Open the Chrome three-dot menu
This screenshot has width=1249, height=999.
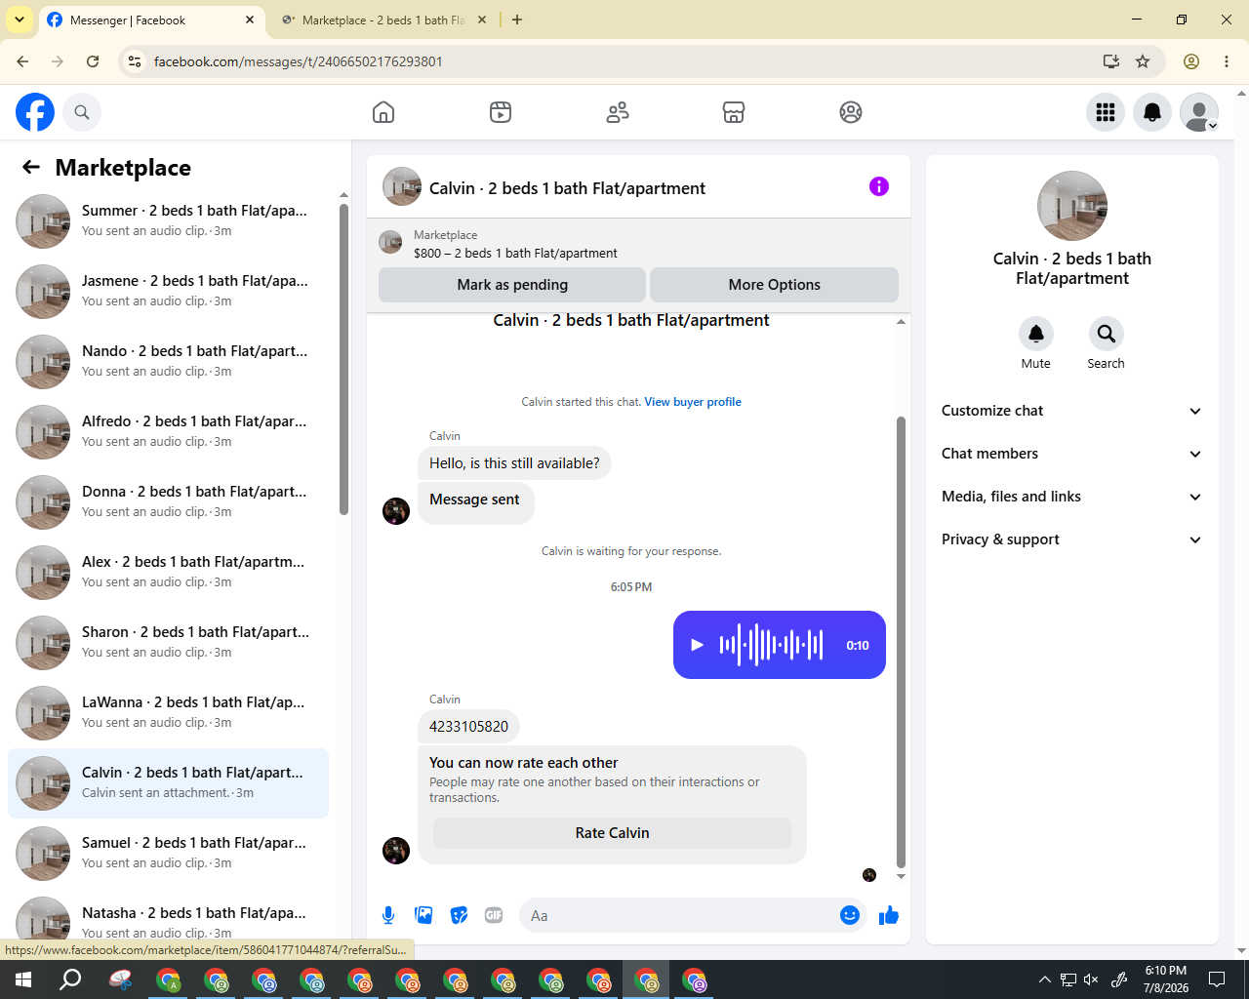1227,61
